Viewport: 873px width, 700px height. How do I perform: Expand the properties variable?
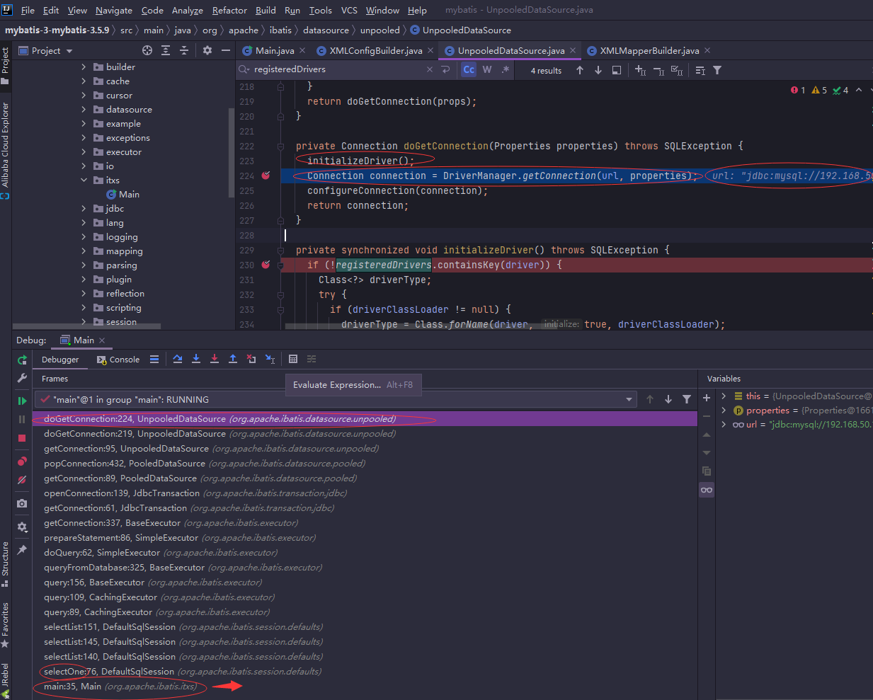coord(724,410)
